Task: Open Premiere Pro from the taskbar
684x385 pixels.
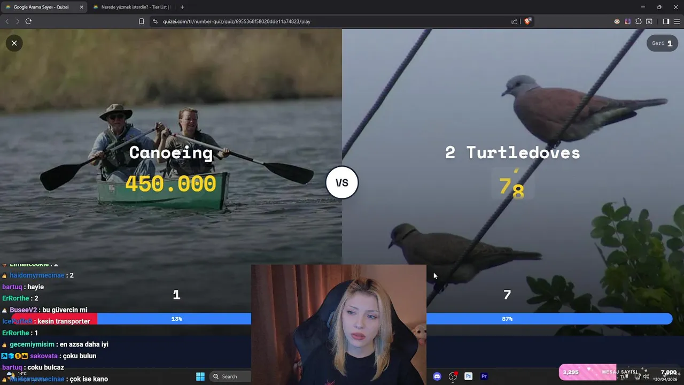Action: (484, 376)
